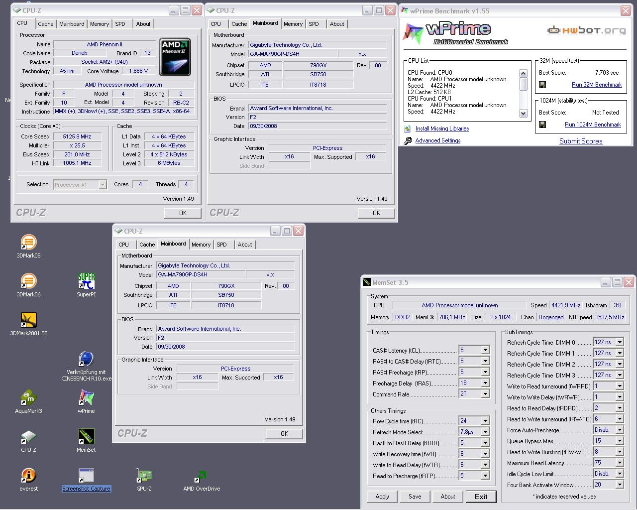Select the SuperPI desktop icon

86,281
